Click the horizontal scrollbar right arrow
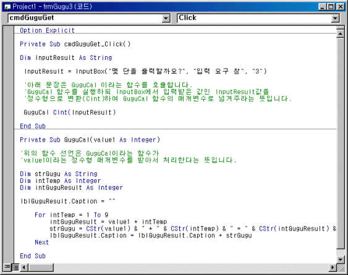 coord(333,267)
